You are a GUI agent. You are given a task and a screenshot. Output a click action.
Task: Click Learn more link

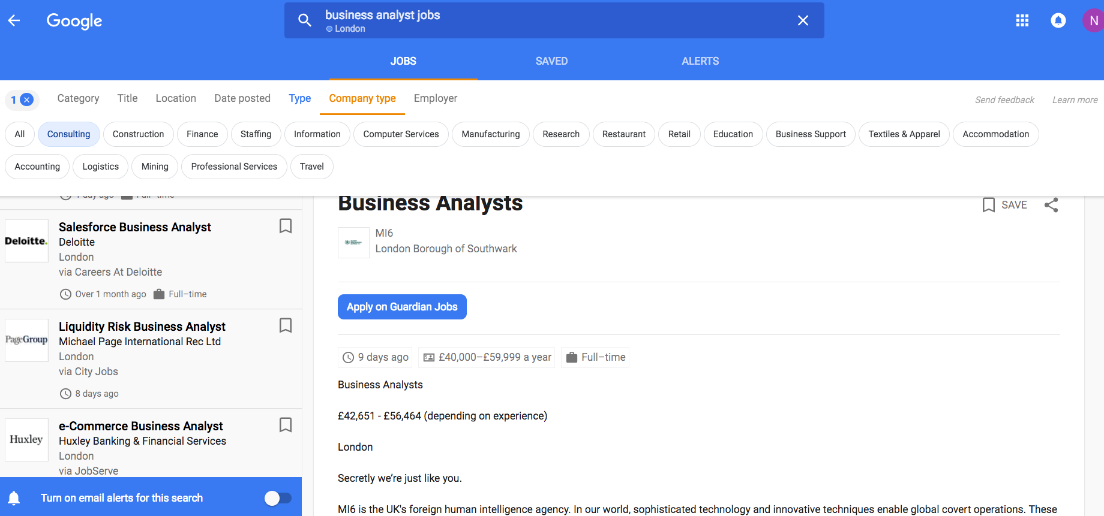[1075, 100]
